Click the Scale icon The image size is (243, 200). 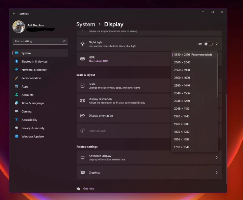pyautogui.click(x=82, y=86)
